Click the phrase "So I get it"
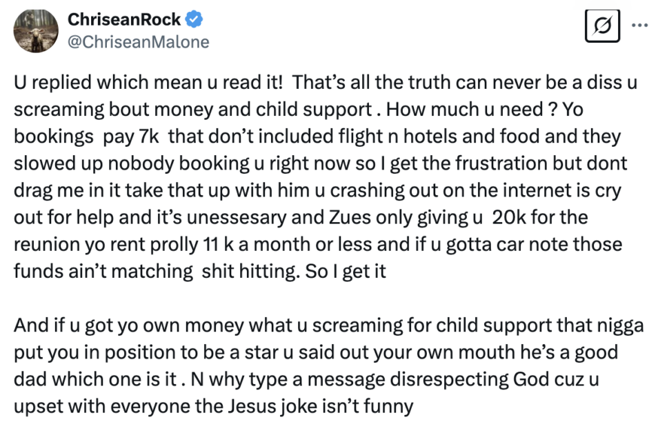This screenshot has height=433, width=658. coord(346,272)
